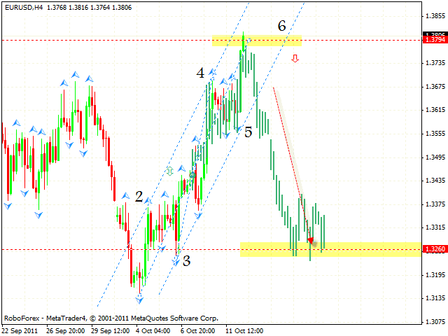448x336 pixels.
Task: Select the lower yellow support zone rectangle
Action: tap(330, 249)
